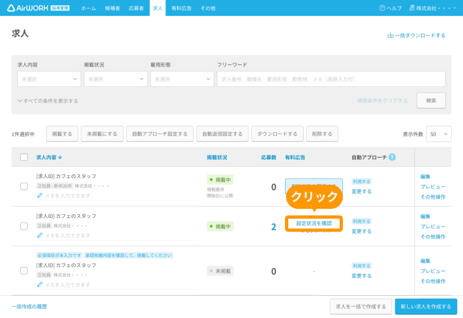This screenshot has width=463, height=318.
Task: Click 編集 in the 新卒26卒 row
Action: point(425,176)
